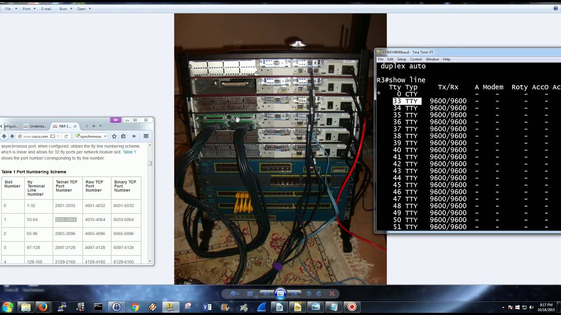This screenshot has width=561, height=315.
Task: Open Chrome from the taskbar
Action: (135, 307)
